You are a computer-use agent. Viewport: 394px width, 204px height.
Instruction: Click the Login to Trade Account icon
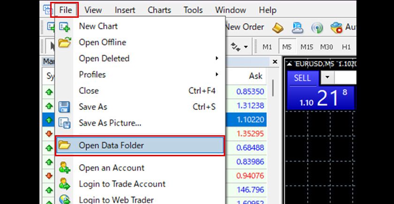click(64, 184)
